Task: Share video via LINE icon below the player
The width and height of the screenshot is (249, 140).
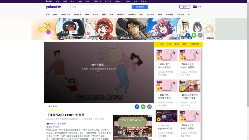Action: [x=143, y=107]
